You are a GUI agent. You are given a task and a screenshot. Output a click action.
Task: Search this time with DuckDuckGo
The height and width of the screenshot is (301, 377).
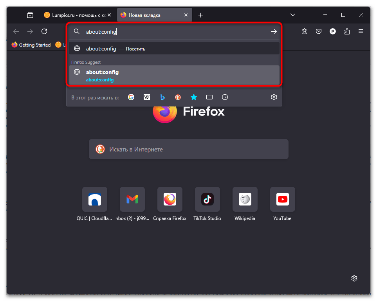(x=178, y=97)
